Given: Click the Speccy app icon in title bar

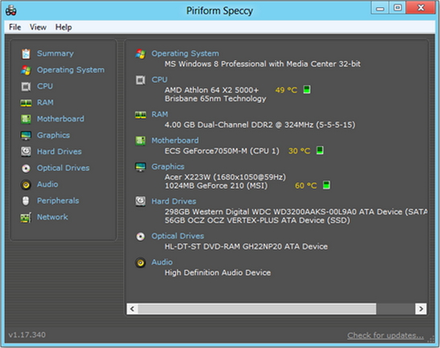Looking at the screenshot, I should pos(11,10).
